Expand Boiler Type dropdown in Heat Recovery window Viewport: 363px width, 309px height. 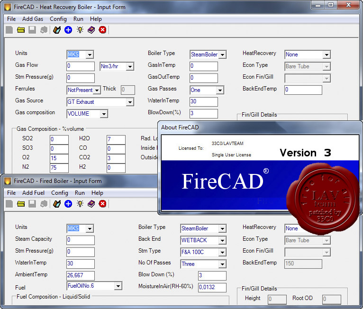pyautogui.click(x=222, y=55)
